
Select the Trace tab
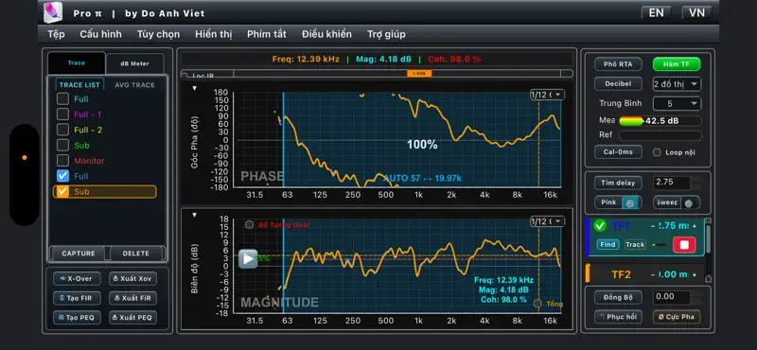click(x=77, y=63)
